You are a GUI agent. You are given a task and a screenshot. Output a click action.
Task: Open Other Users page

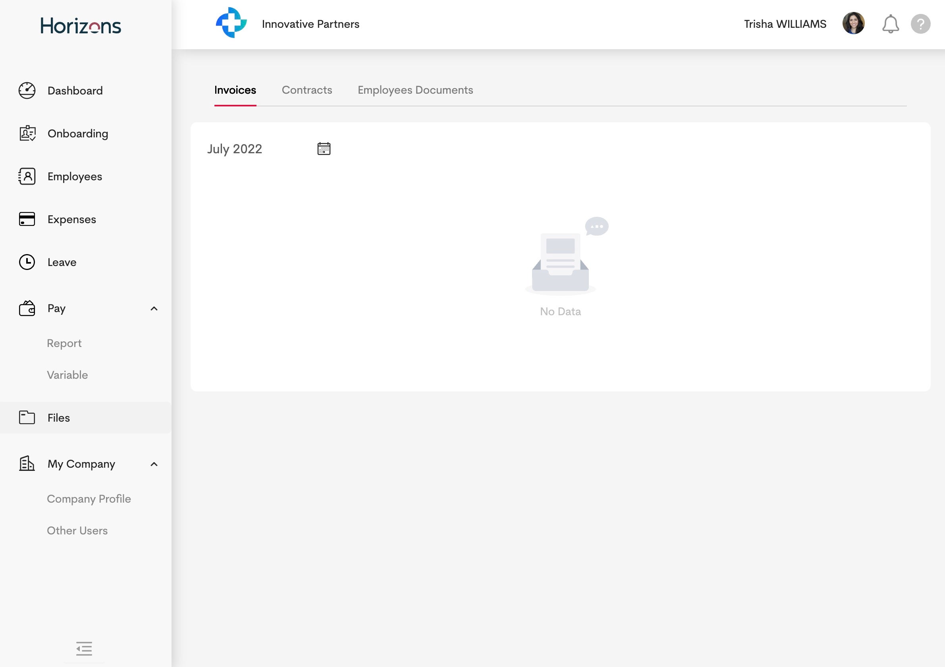(x=77, y=530)
